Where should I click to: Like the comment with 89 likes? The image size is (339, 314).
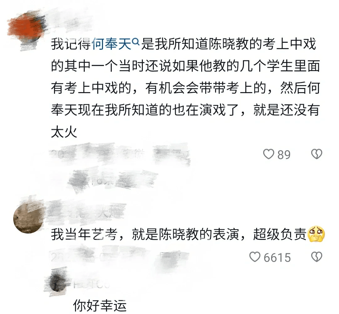(x=268, y=154)
